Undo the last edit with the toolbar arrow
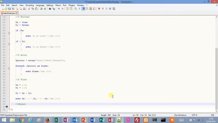218x123 pixels. (x=41, y=9)
